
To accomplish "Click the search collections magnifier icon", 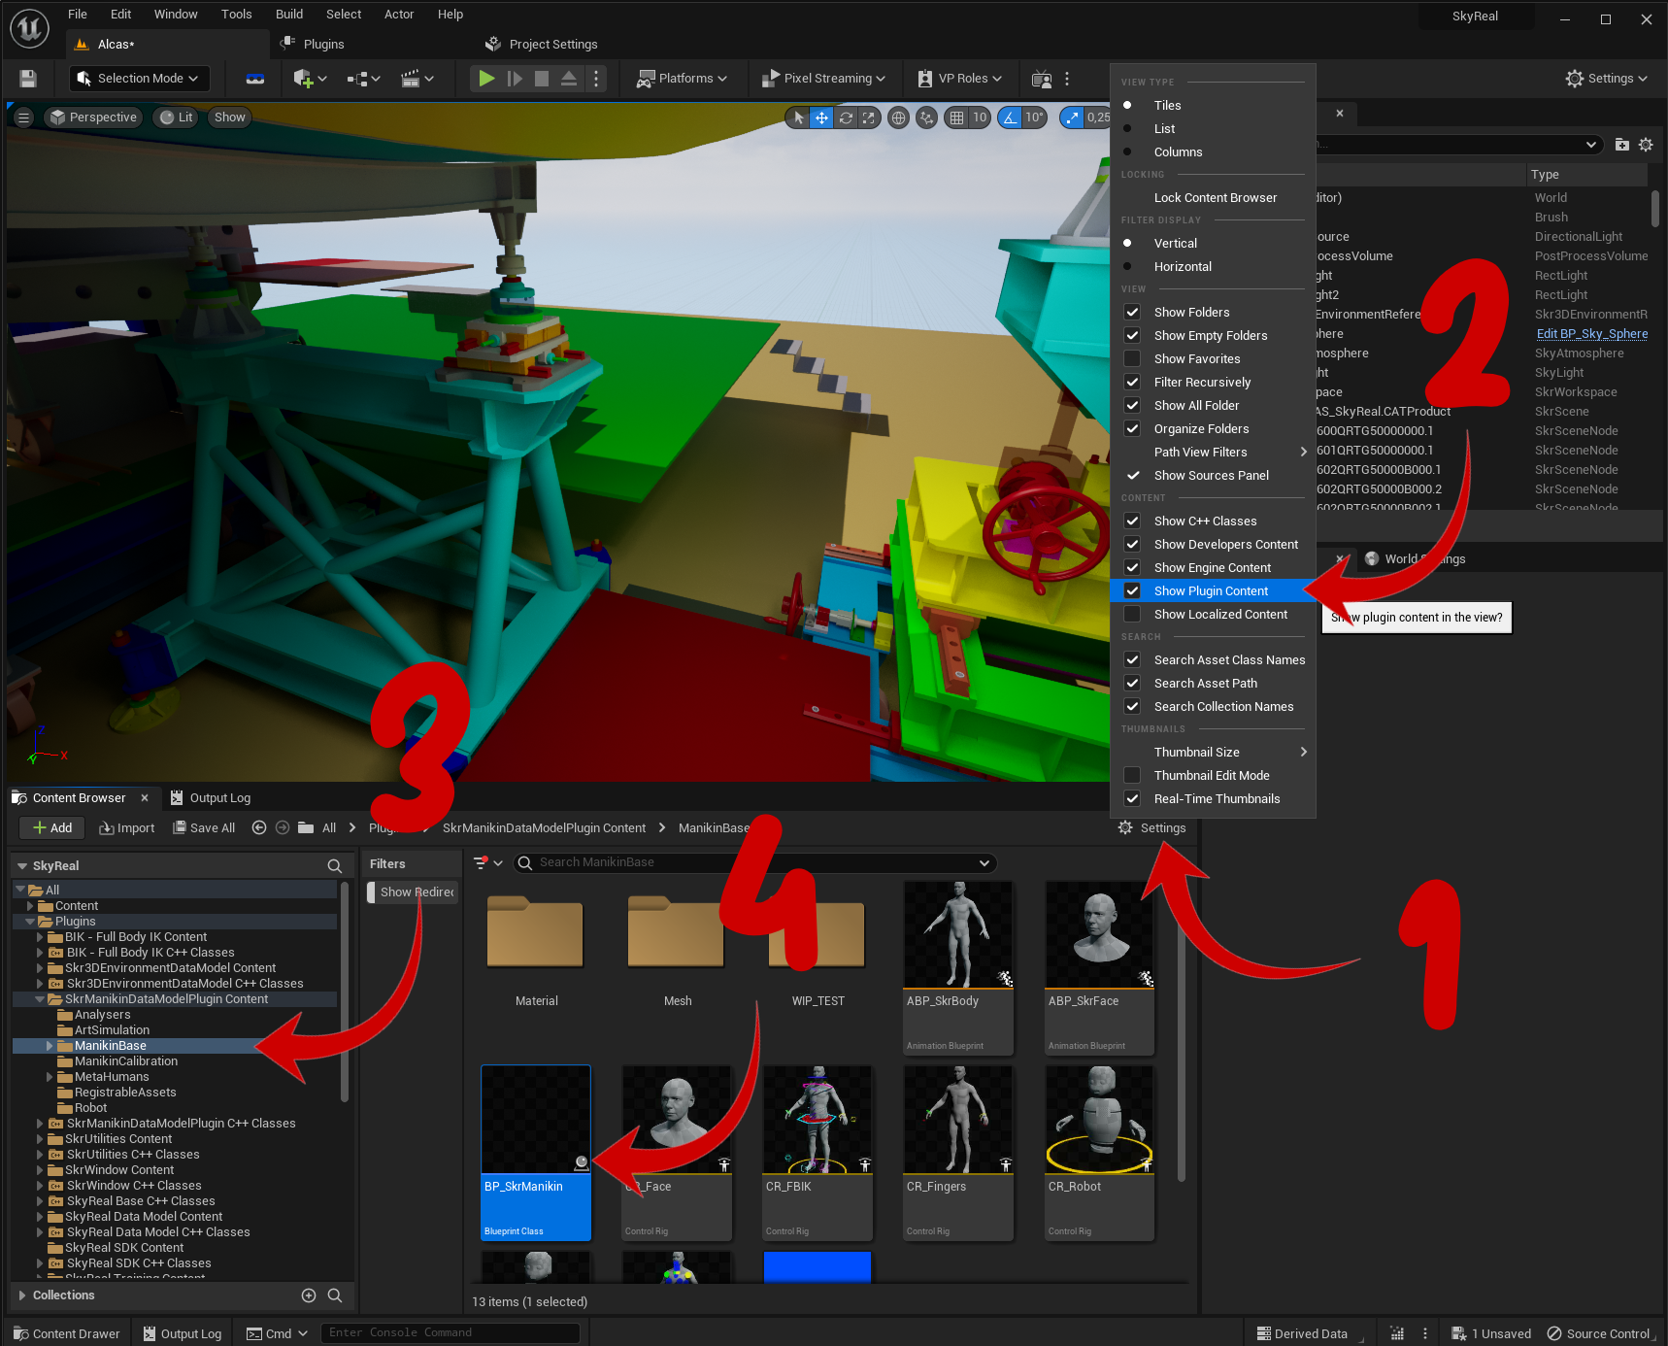I will coord(335,1295).
